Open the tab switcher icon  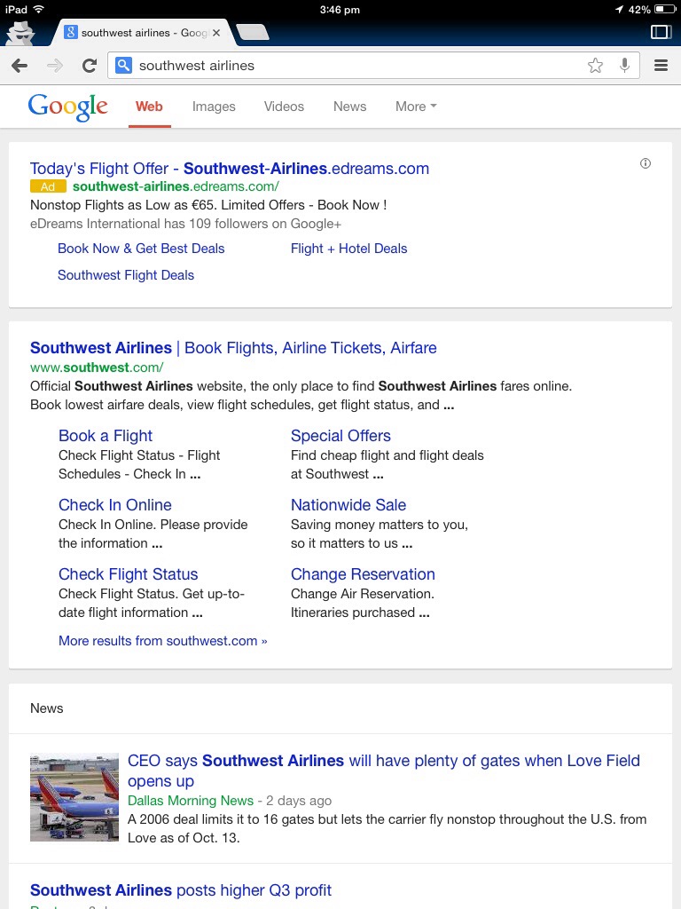(x=661, y=32)
